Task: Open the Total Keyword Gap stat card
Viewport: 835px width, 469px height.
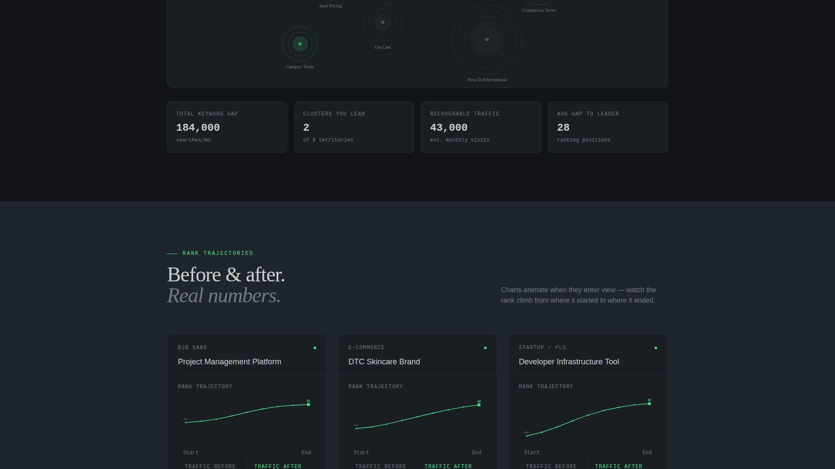Action: pos(227,127)
